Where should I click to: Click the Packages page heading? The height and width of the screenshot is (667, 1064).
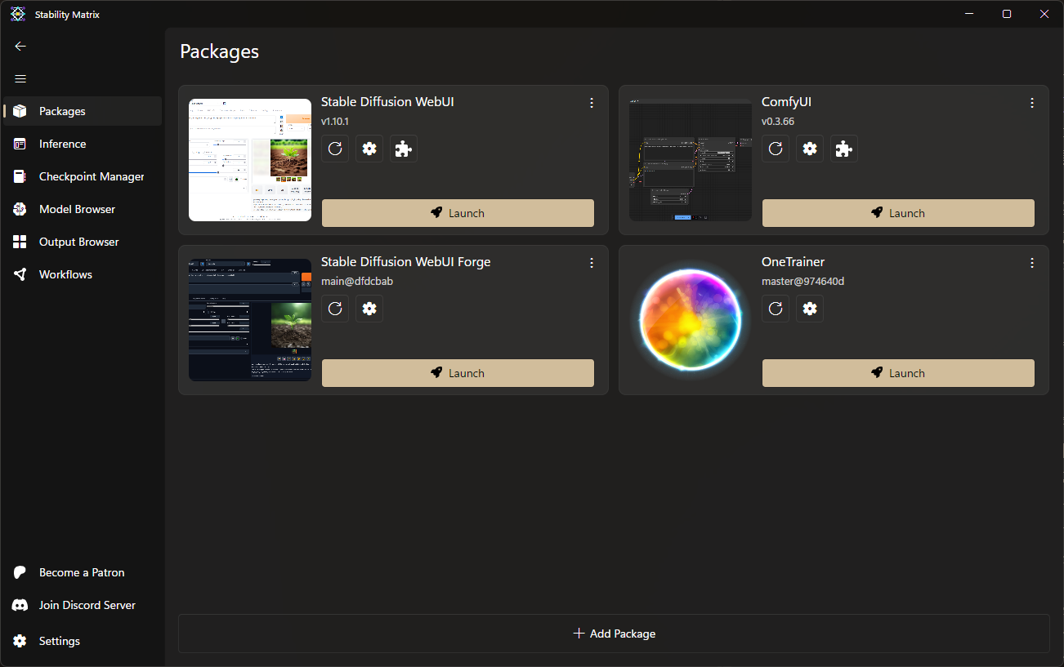pyautogui.click(x=220, y=51)
